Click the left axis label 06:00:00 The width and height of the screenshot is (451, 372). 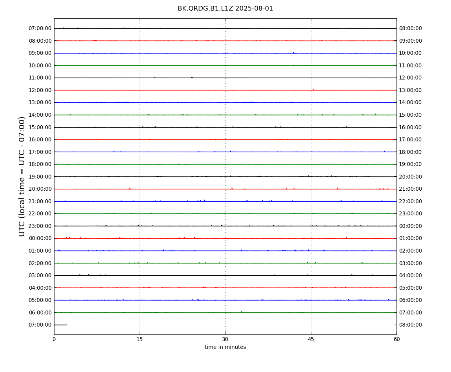[x=40, y=312]
